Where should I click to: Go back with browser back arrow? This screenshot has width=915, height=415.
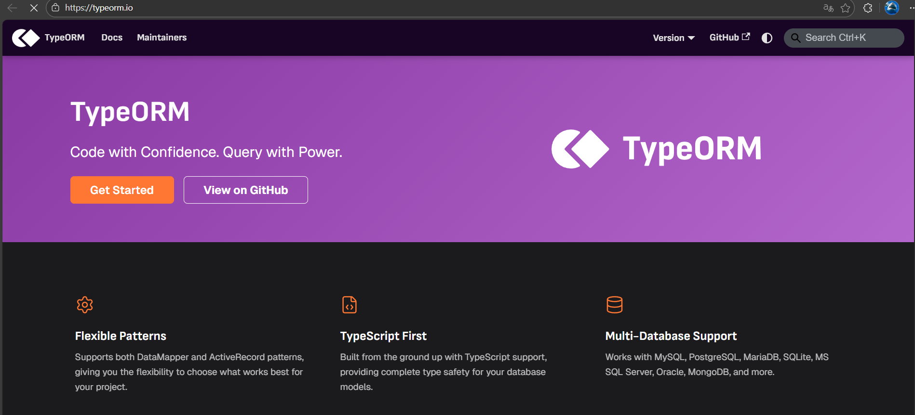13,8
